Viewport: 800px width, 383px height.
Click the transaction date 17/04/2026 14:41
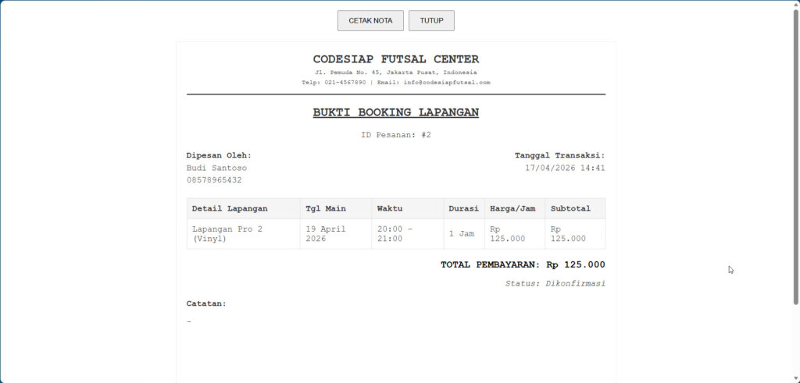coord(565,168)
